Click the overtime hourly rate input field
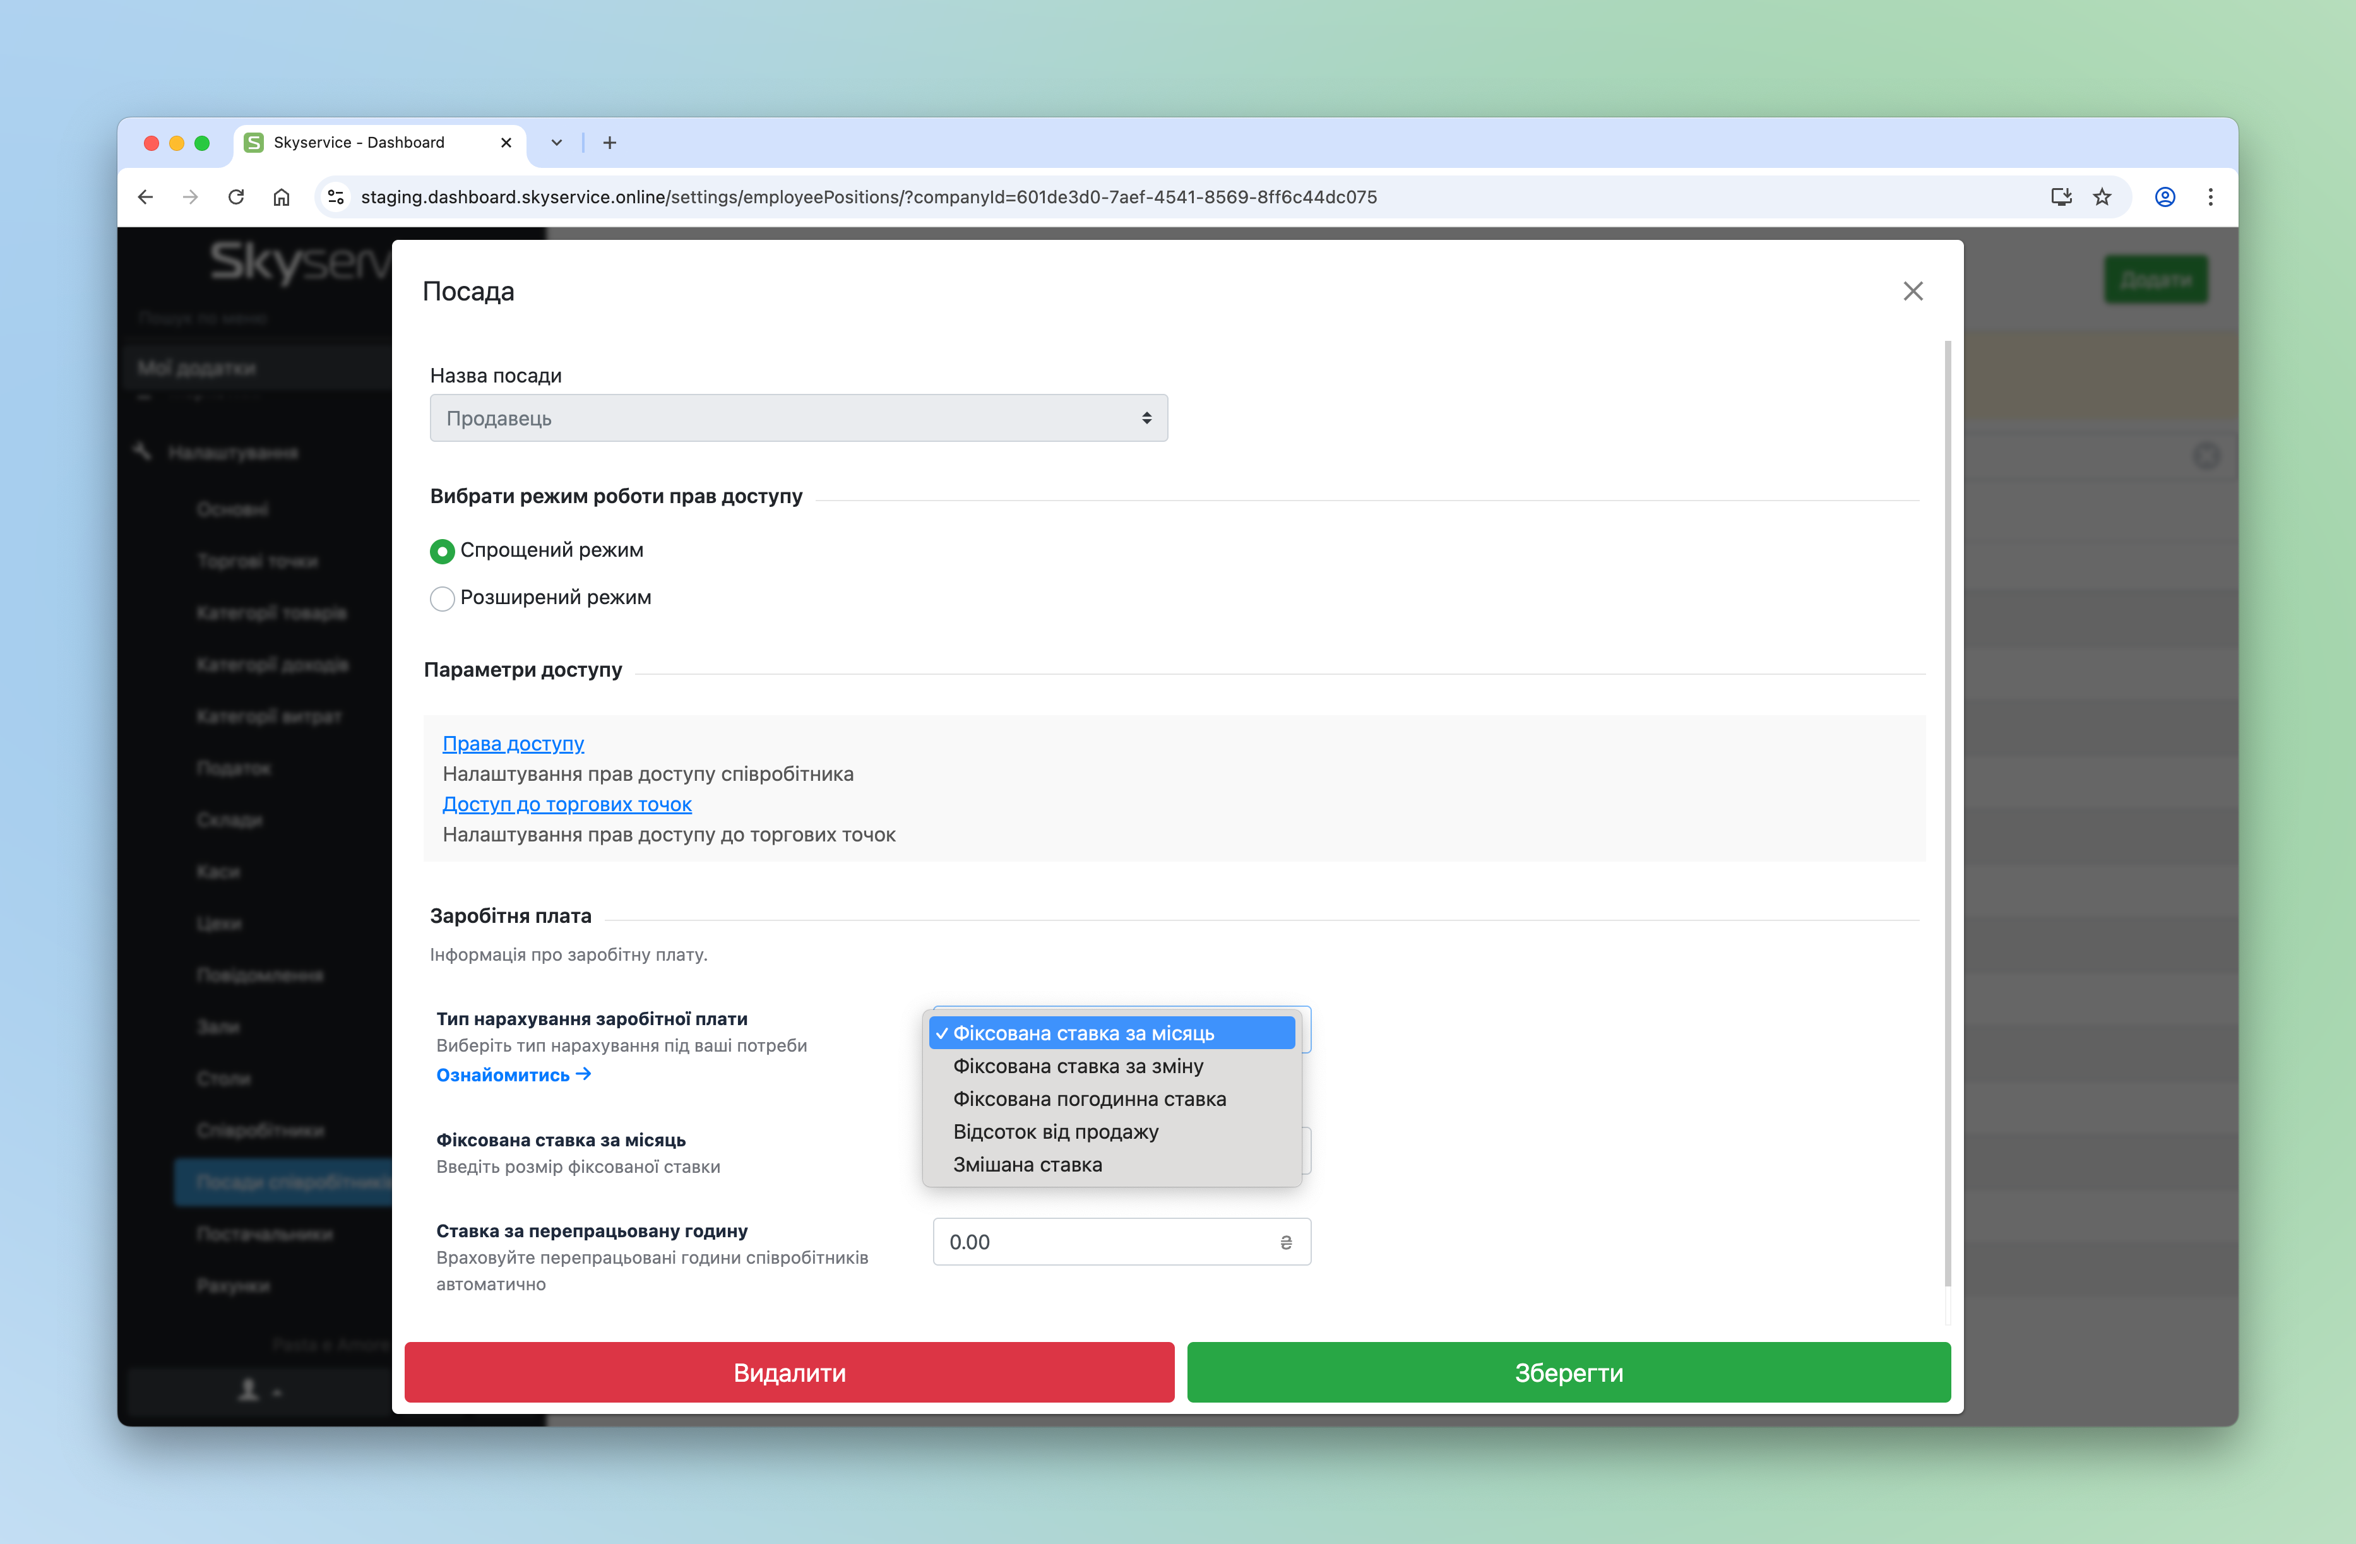 [x=1109, y=1242]
